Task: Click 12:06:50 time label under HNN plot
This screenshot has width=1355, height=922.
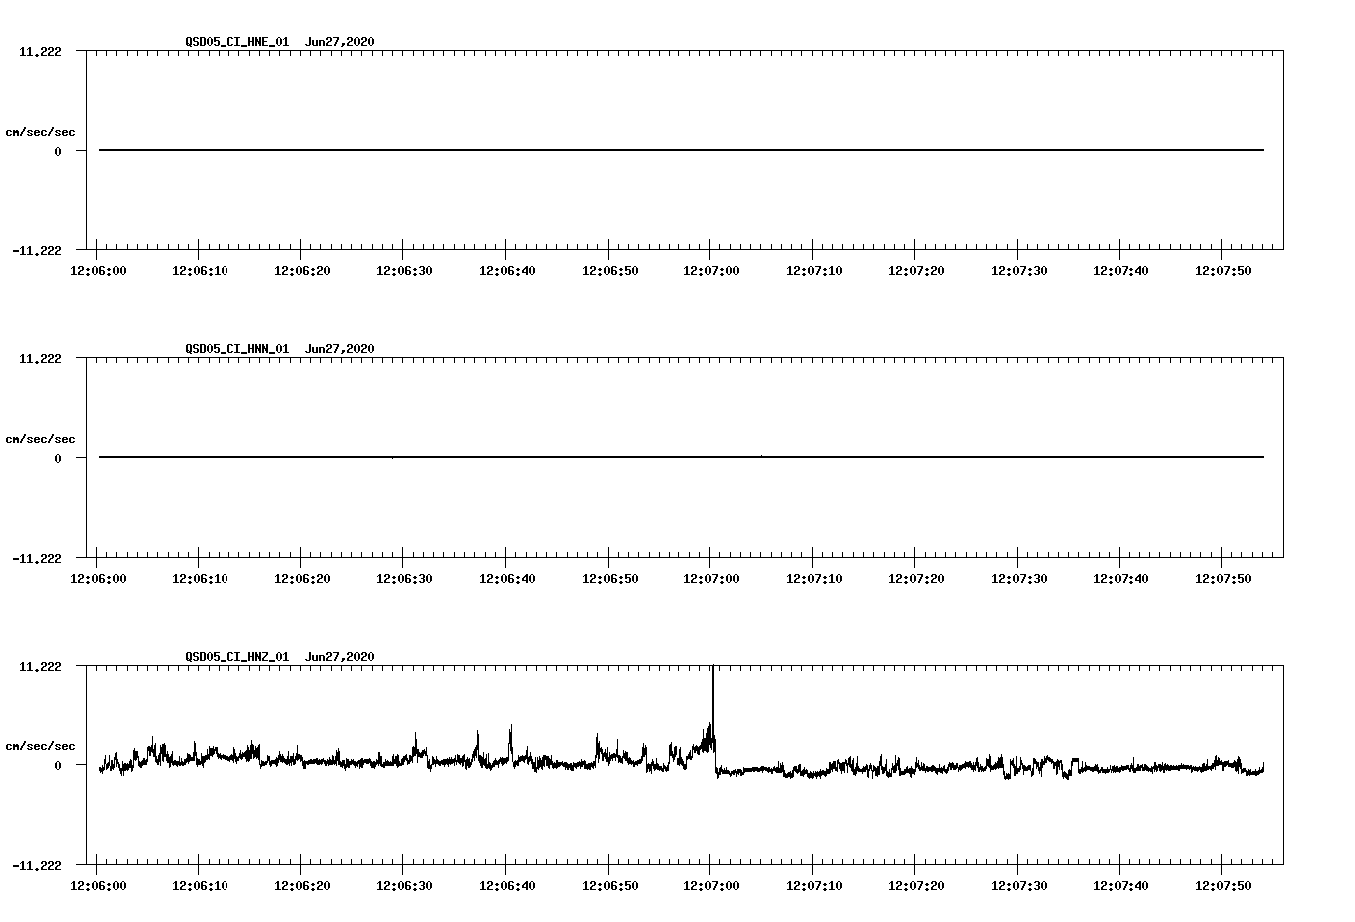Action: (608, 579)
